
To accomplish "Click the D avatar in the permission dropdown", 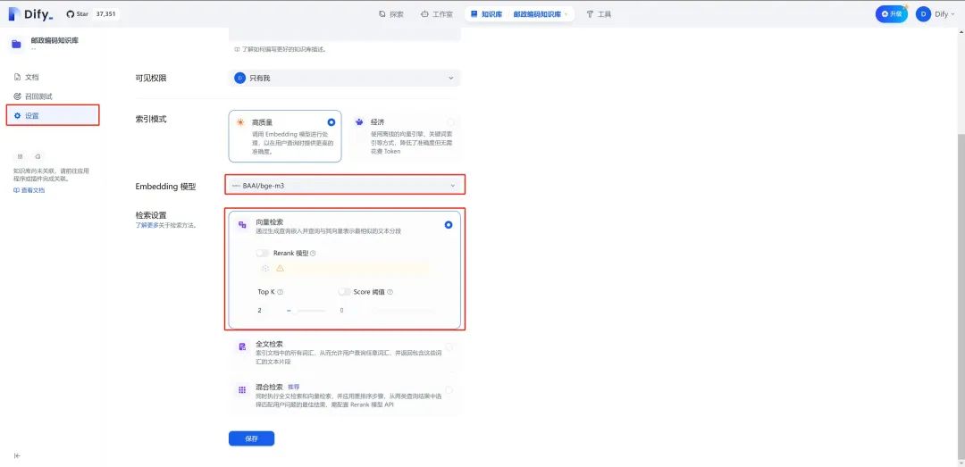I will (x=240, y=79).
